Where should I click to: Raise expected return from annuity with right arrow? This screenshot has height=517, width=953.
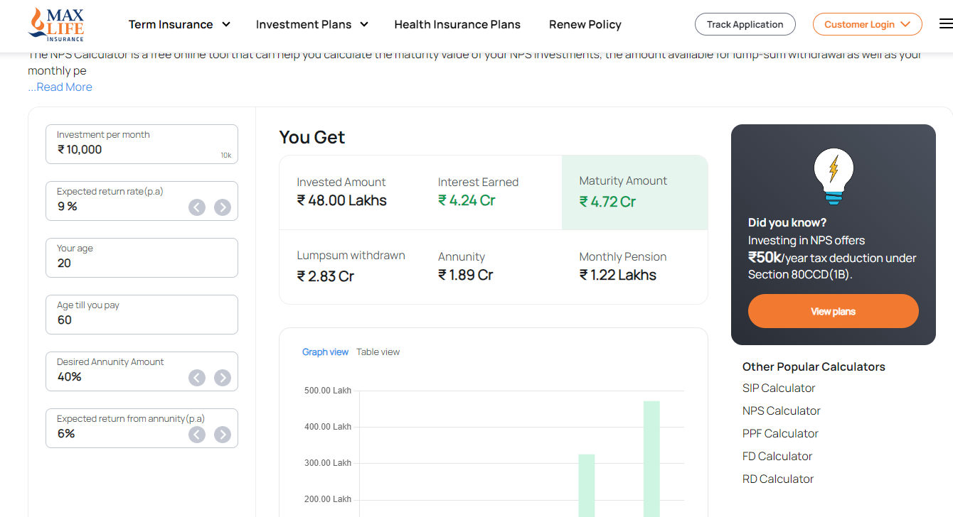[223, 435]
